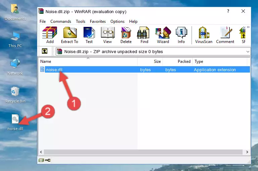The image size is (258, 171).
Task: Expand the toolbar overflow chevron
Action: (248, 27)
